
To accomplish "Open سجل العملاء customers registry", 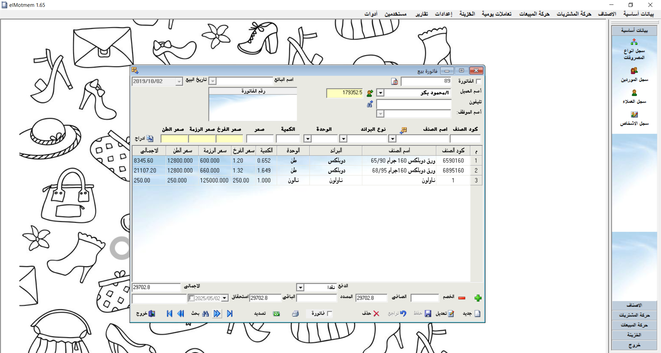I will tap(634, 97).
